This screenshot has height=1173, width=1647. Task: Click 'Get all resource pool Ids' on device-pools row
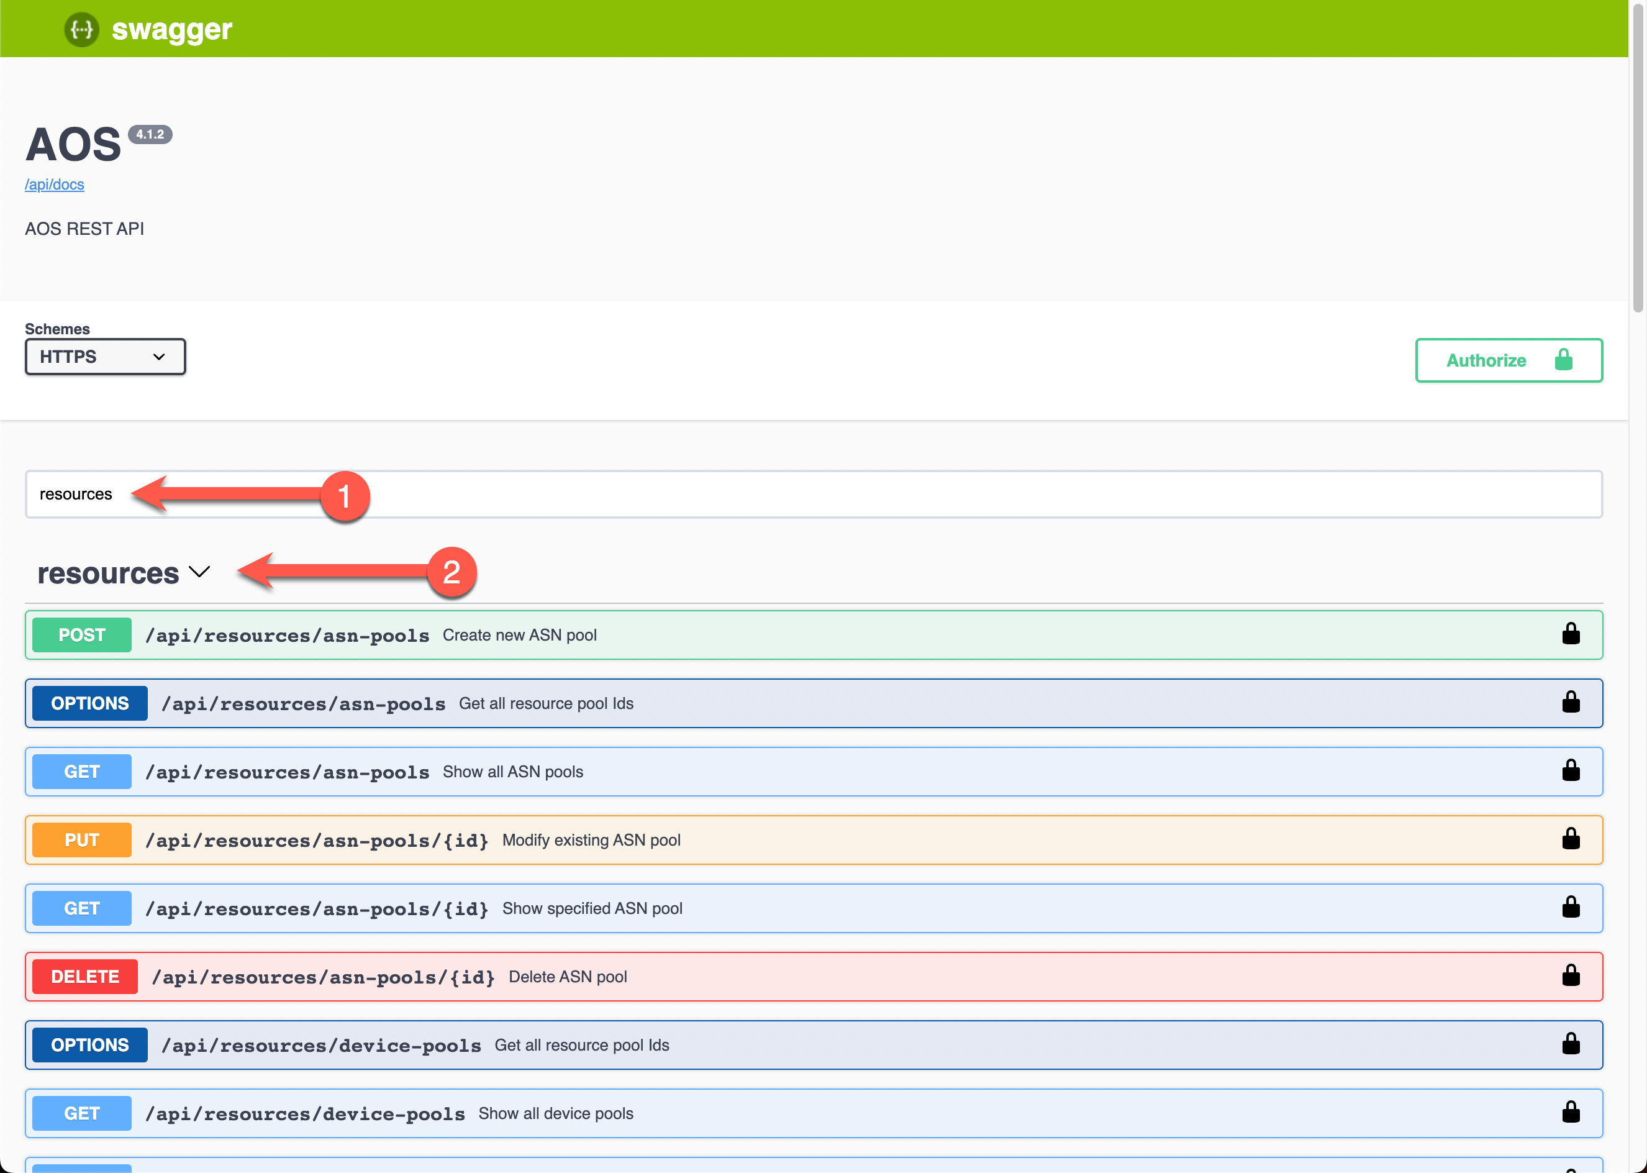pos(582,1045)
